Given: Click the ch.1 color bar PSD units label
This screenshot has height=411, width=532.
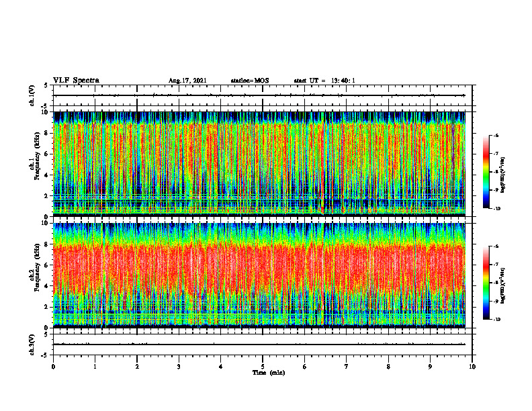Looking at the screenshot, I should pyautogui.click(x=503, y=175).
